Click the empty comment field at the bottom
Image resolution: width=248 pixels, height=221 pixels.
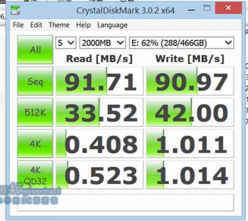click(125, 203)
